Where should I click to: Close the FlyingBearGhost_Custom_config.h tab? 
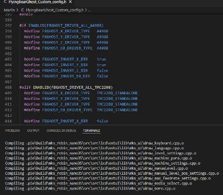(x=70, y=2)
